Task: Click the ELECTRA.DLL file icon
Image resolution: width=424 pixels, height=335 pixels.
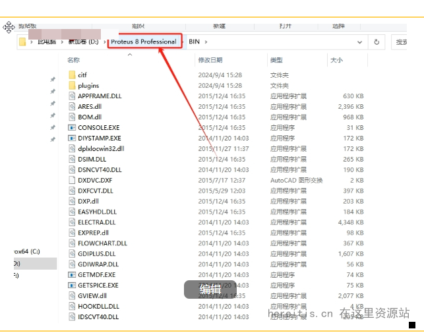Action: coord(72,222)
